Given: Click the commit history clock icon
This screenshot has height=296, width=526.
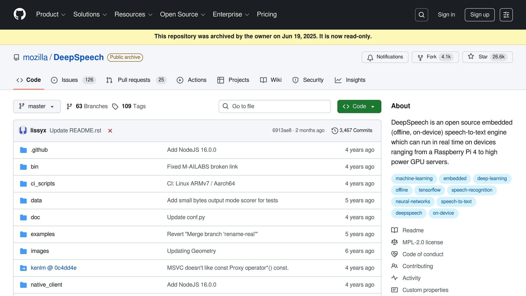Looking at the screenshot, I should (x=335, y=131).
